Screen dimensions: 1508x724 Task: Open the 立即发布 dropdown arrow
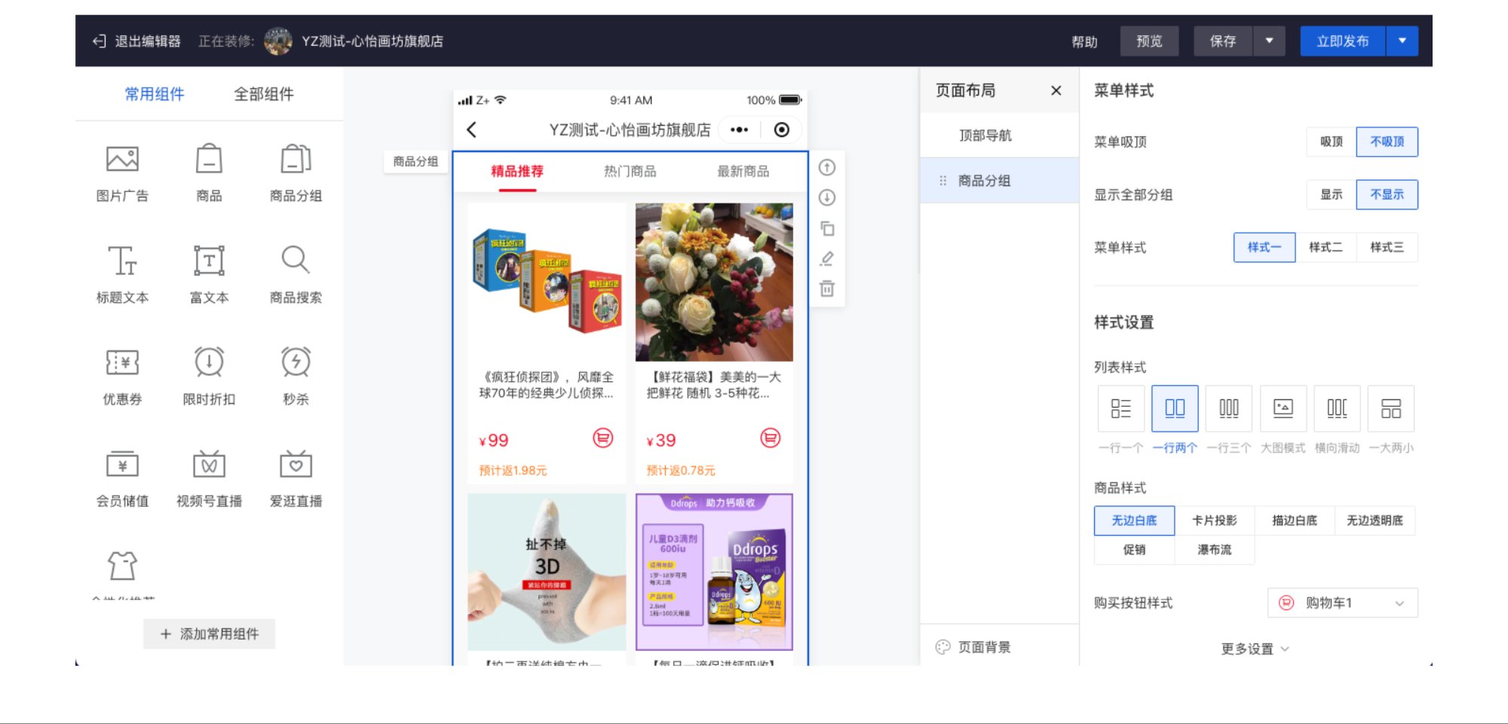tap(1403, 41)
